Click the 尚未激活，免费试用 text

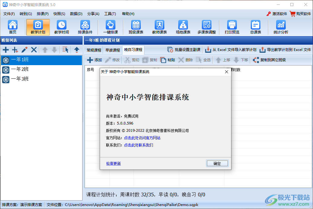[122, 116]
